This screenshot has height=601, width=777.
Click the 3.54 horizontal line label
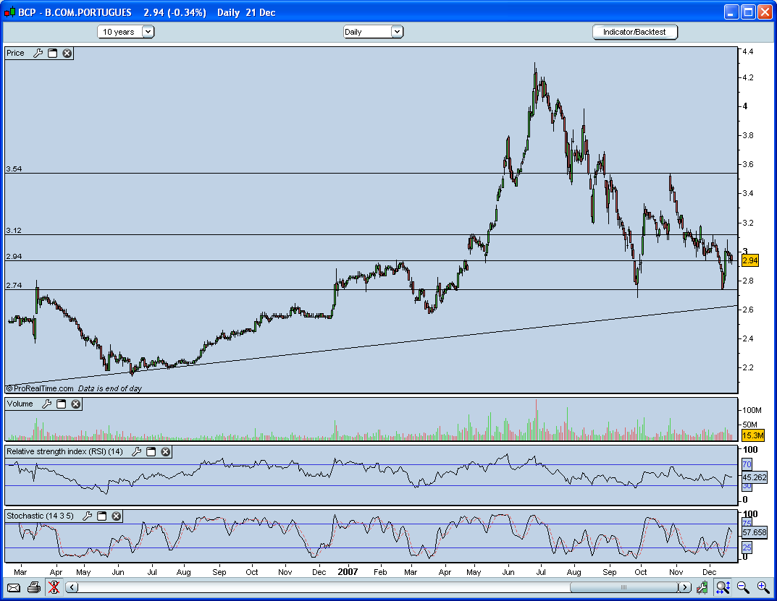click(14, 169)
